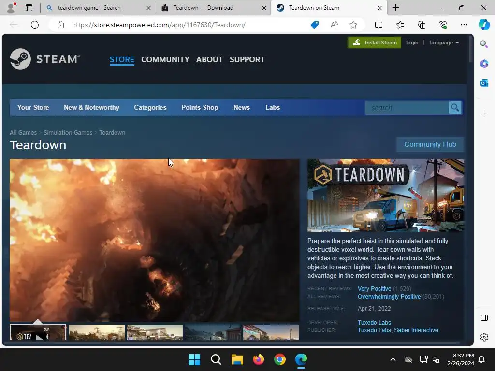View site information lock icon

click(x=61, y=25)
